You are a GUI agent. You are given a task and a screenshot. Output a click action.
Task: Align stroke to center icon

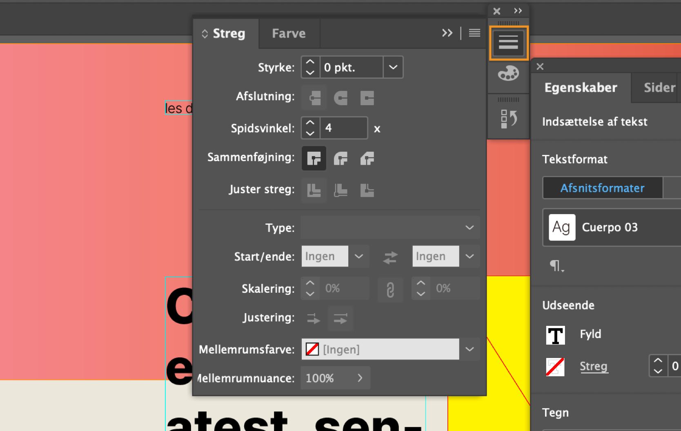(x=314, y=190)
